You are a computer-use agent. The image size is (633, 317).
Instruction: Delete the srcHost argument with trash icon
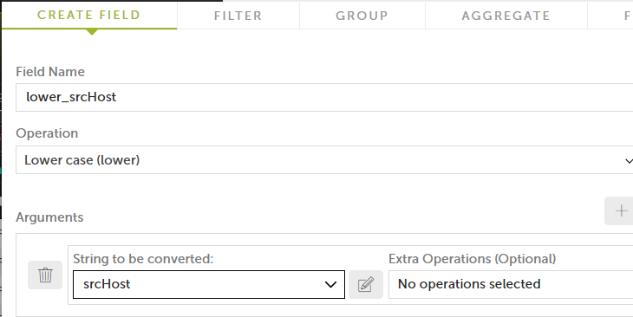click(x=45, y=275)
